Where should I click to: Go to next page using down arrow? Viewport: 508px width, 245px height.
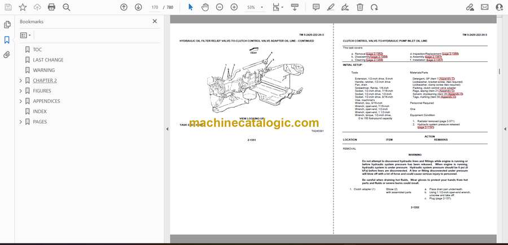click(138, 7)
